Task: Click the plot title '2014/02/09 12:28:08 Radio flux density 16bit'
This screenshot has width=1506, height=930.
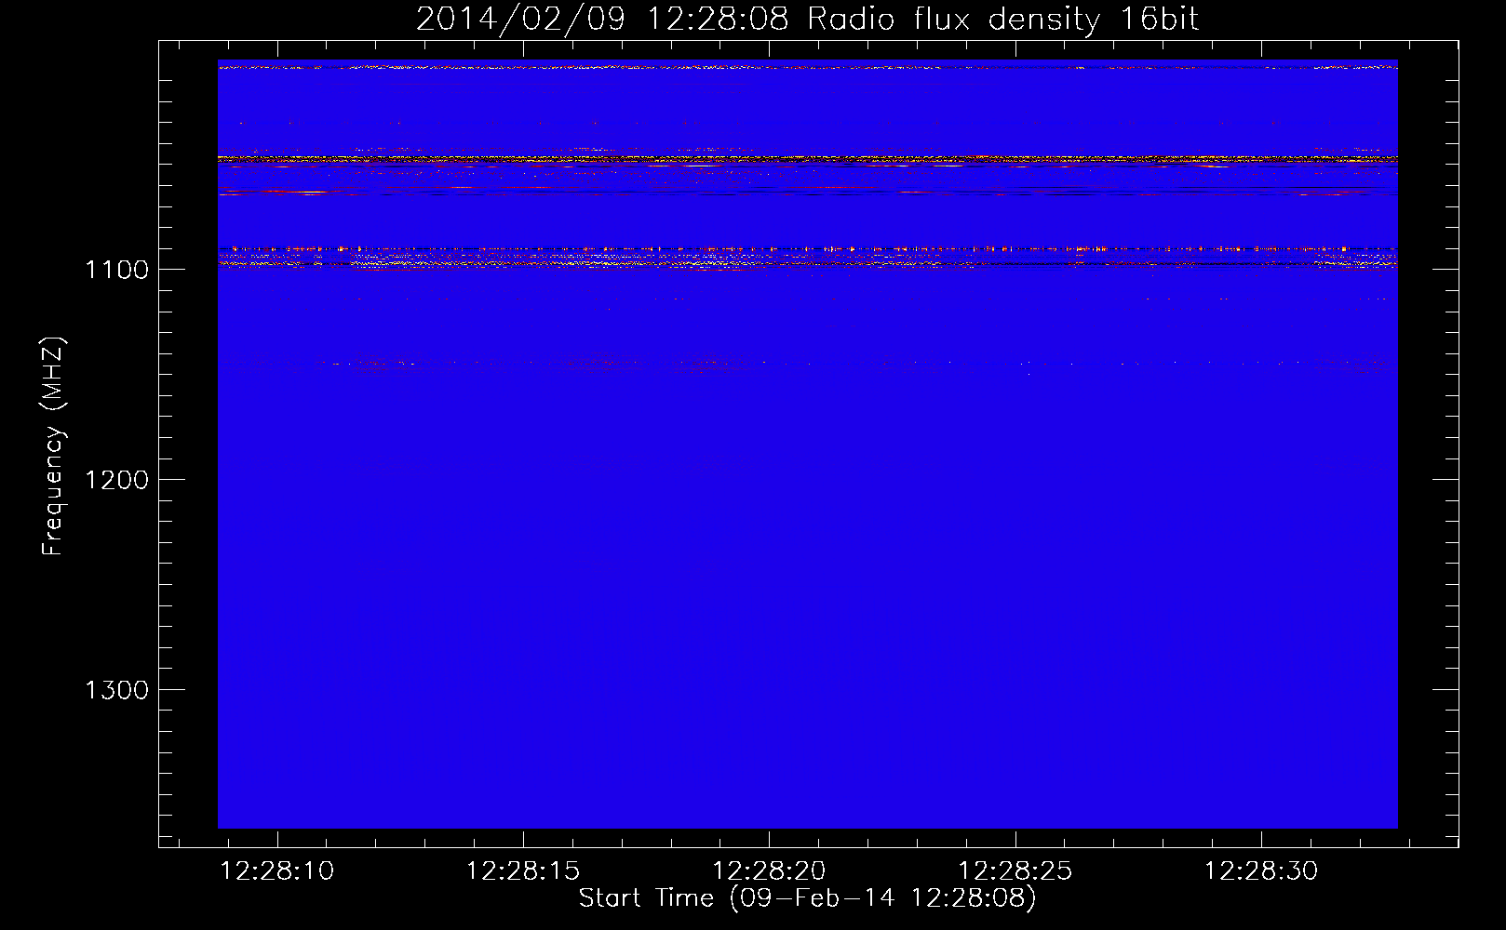Action: 807,20
